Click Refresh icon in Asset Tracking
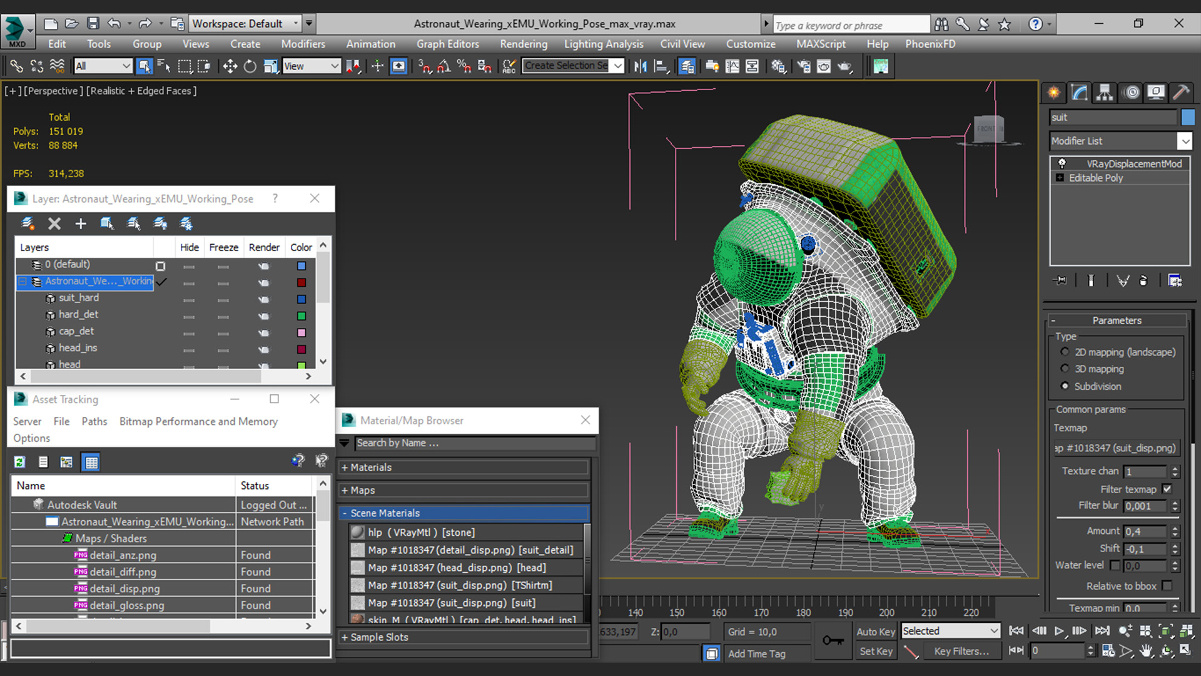 20,462
